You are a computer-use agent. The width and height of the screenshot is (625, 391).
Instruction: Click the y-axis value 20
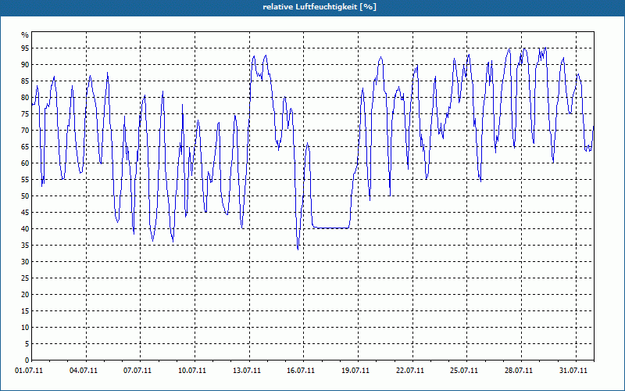(25, 295)
